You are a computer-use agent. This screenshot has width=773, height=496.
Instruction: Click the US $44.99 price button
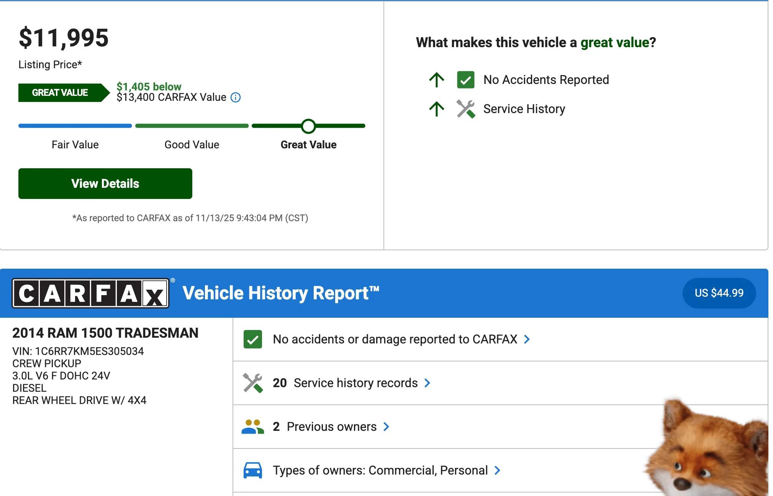(x=719, y=293)
